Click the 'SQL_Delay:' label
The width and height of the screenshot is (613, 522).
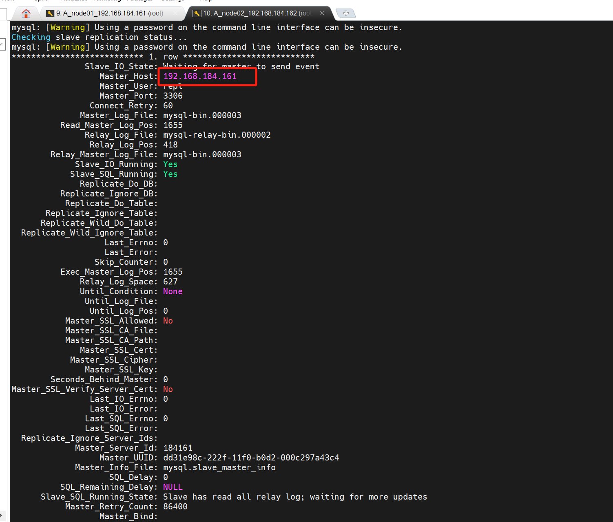point(133,477)
